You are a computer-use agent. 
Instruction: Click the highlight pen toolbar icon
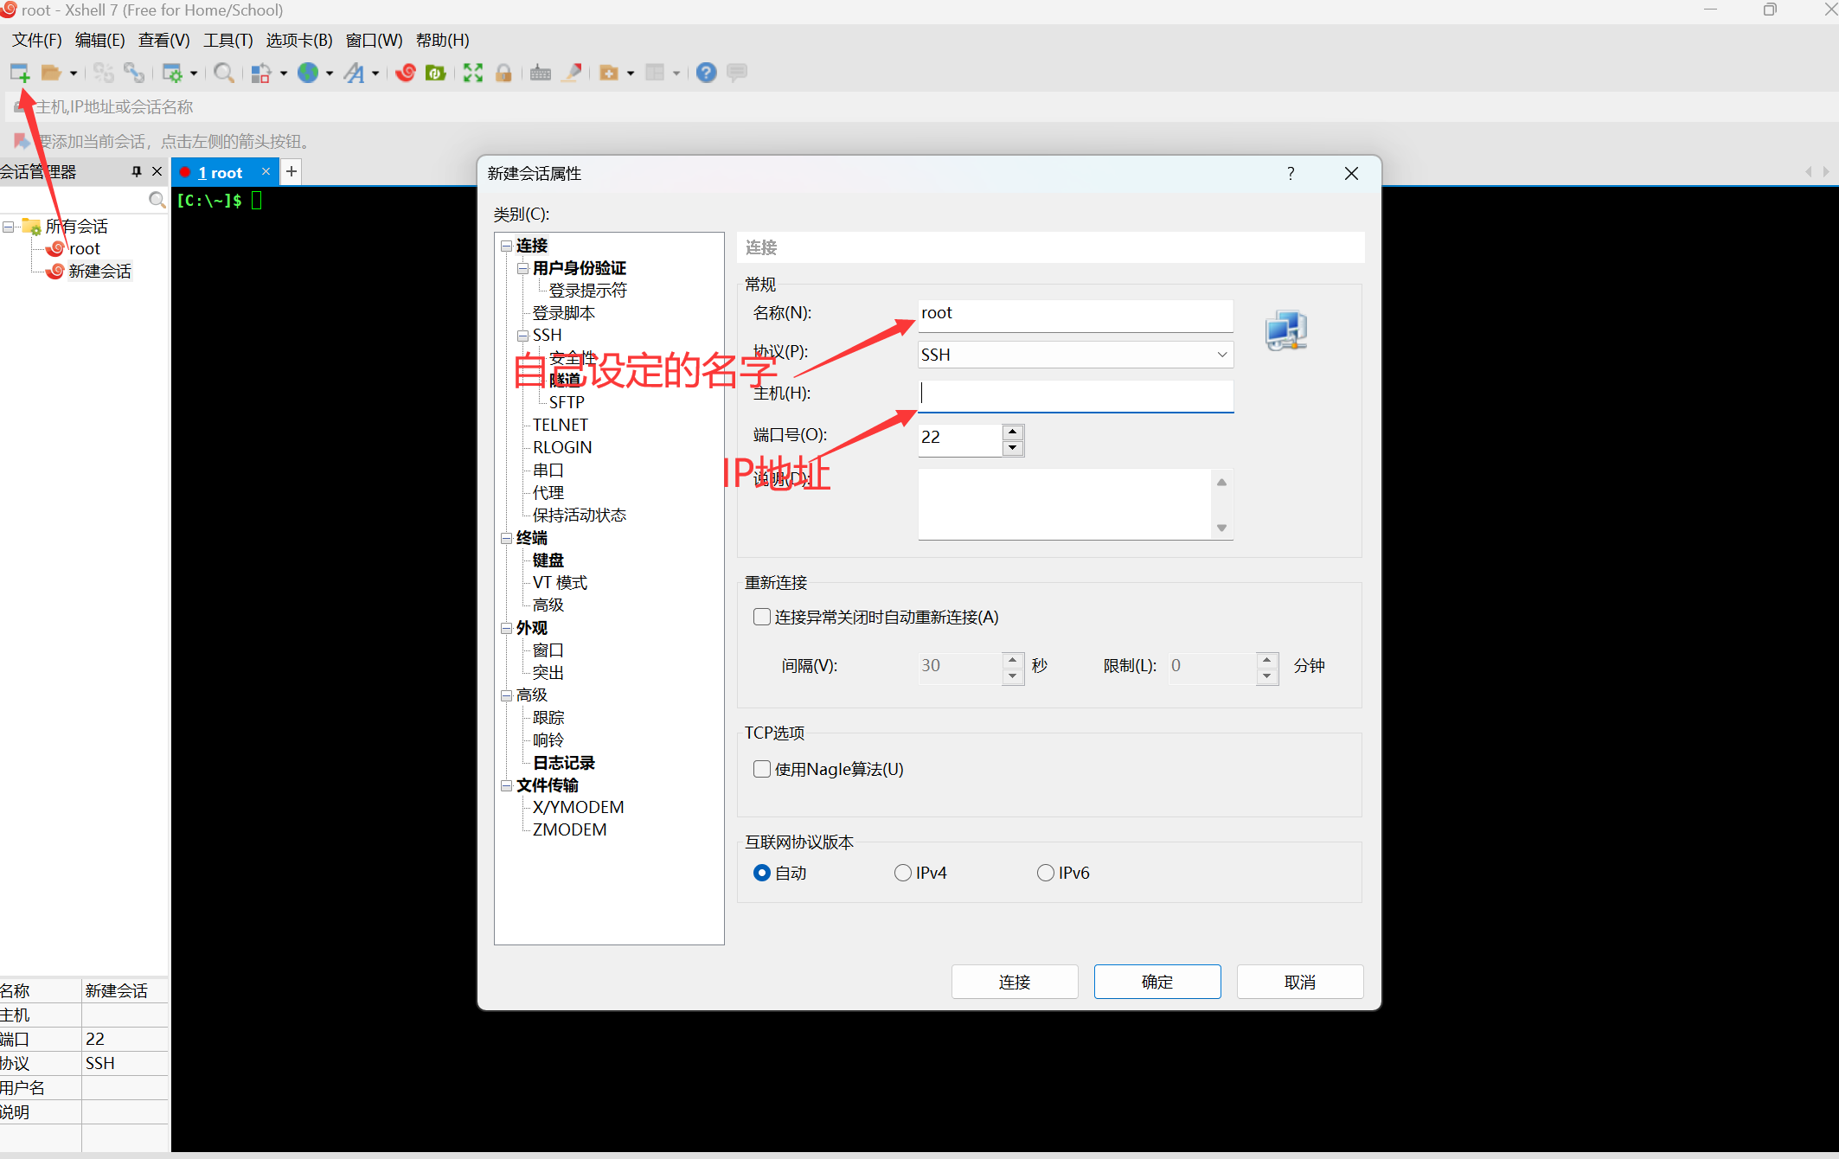click(572, 73)
